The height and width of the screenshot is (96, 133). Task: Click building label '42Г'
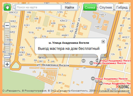(x=72, y=31)
